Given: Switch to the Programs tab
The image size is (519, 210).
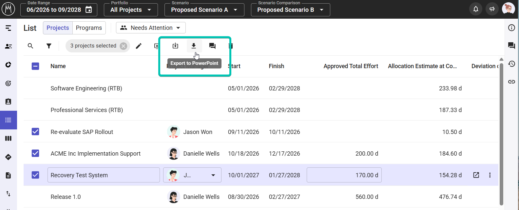Looking at the screenshot, I should click(89, 28).
